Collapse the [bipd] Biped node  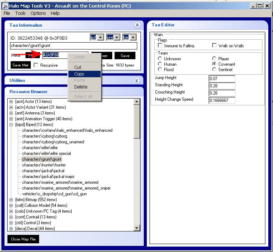[x=11, y=125]
